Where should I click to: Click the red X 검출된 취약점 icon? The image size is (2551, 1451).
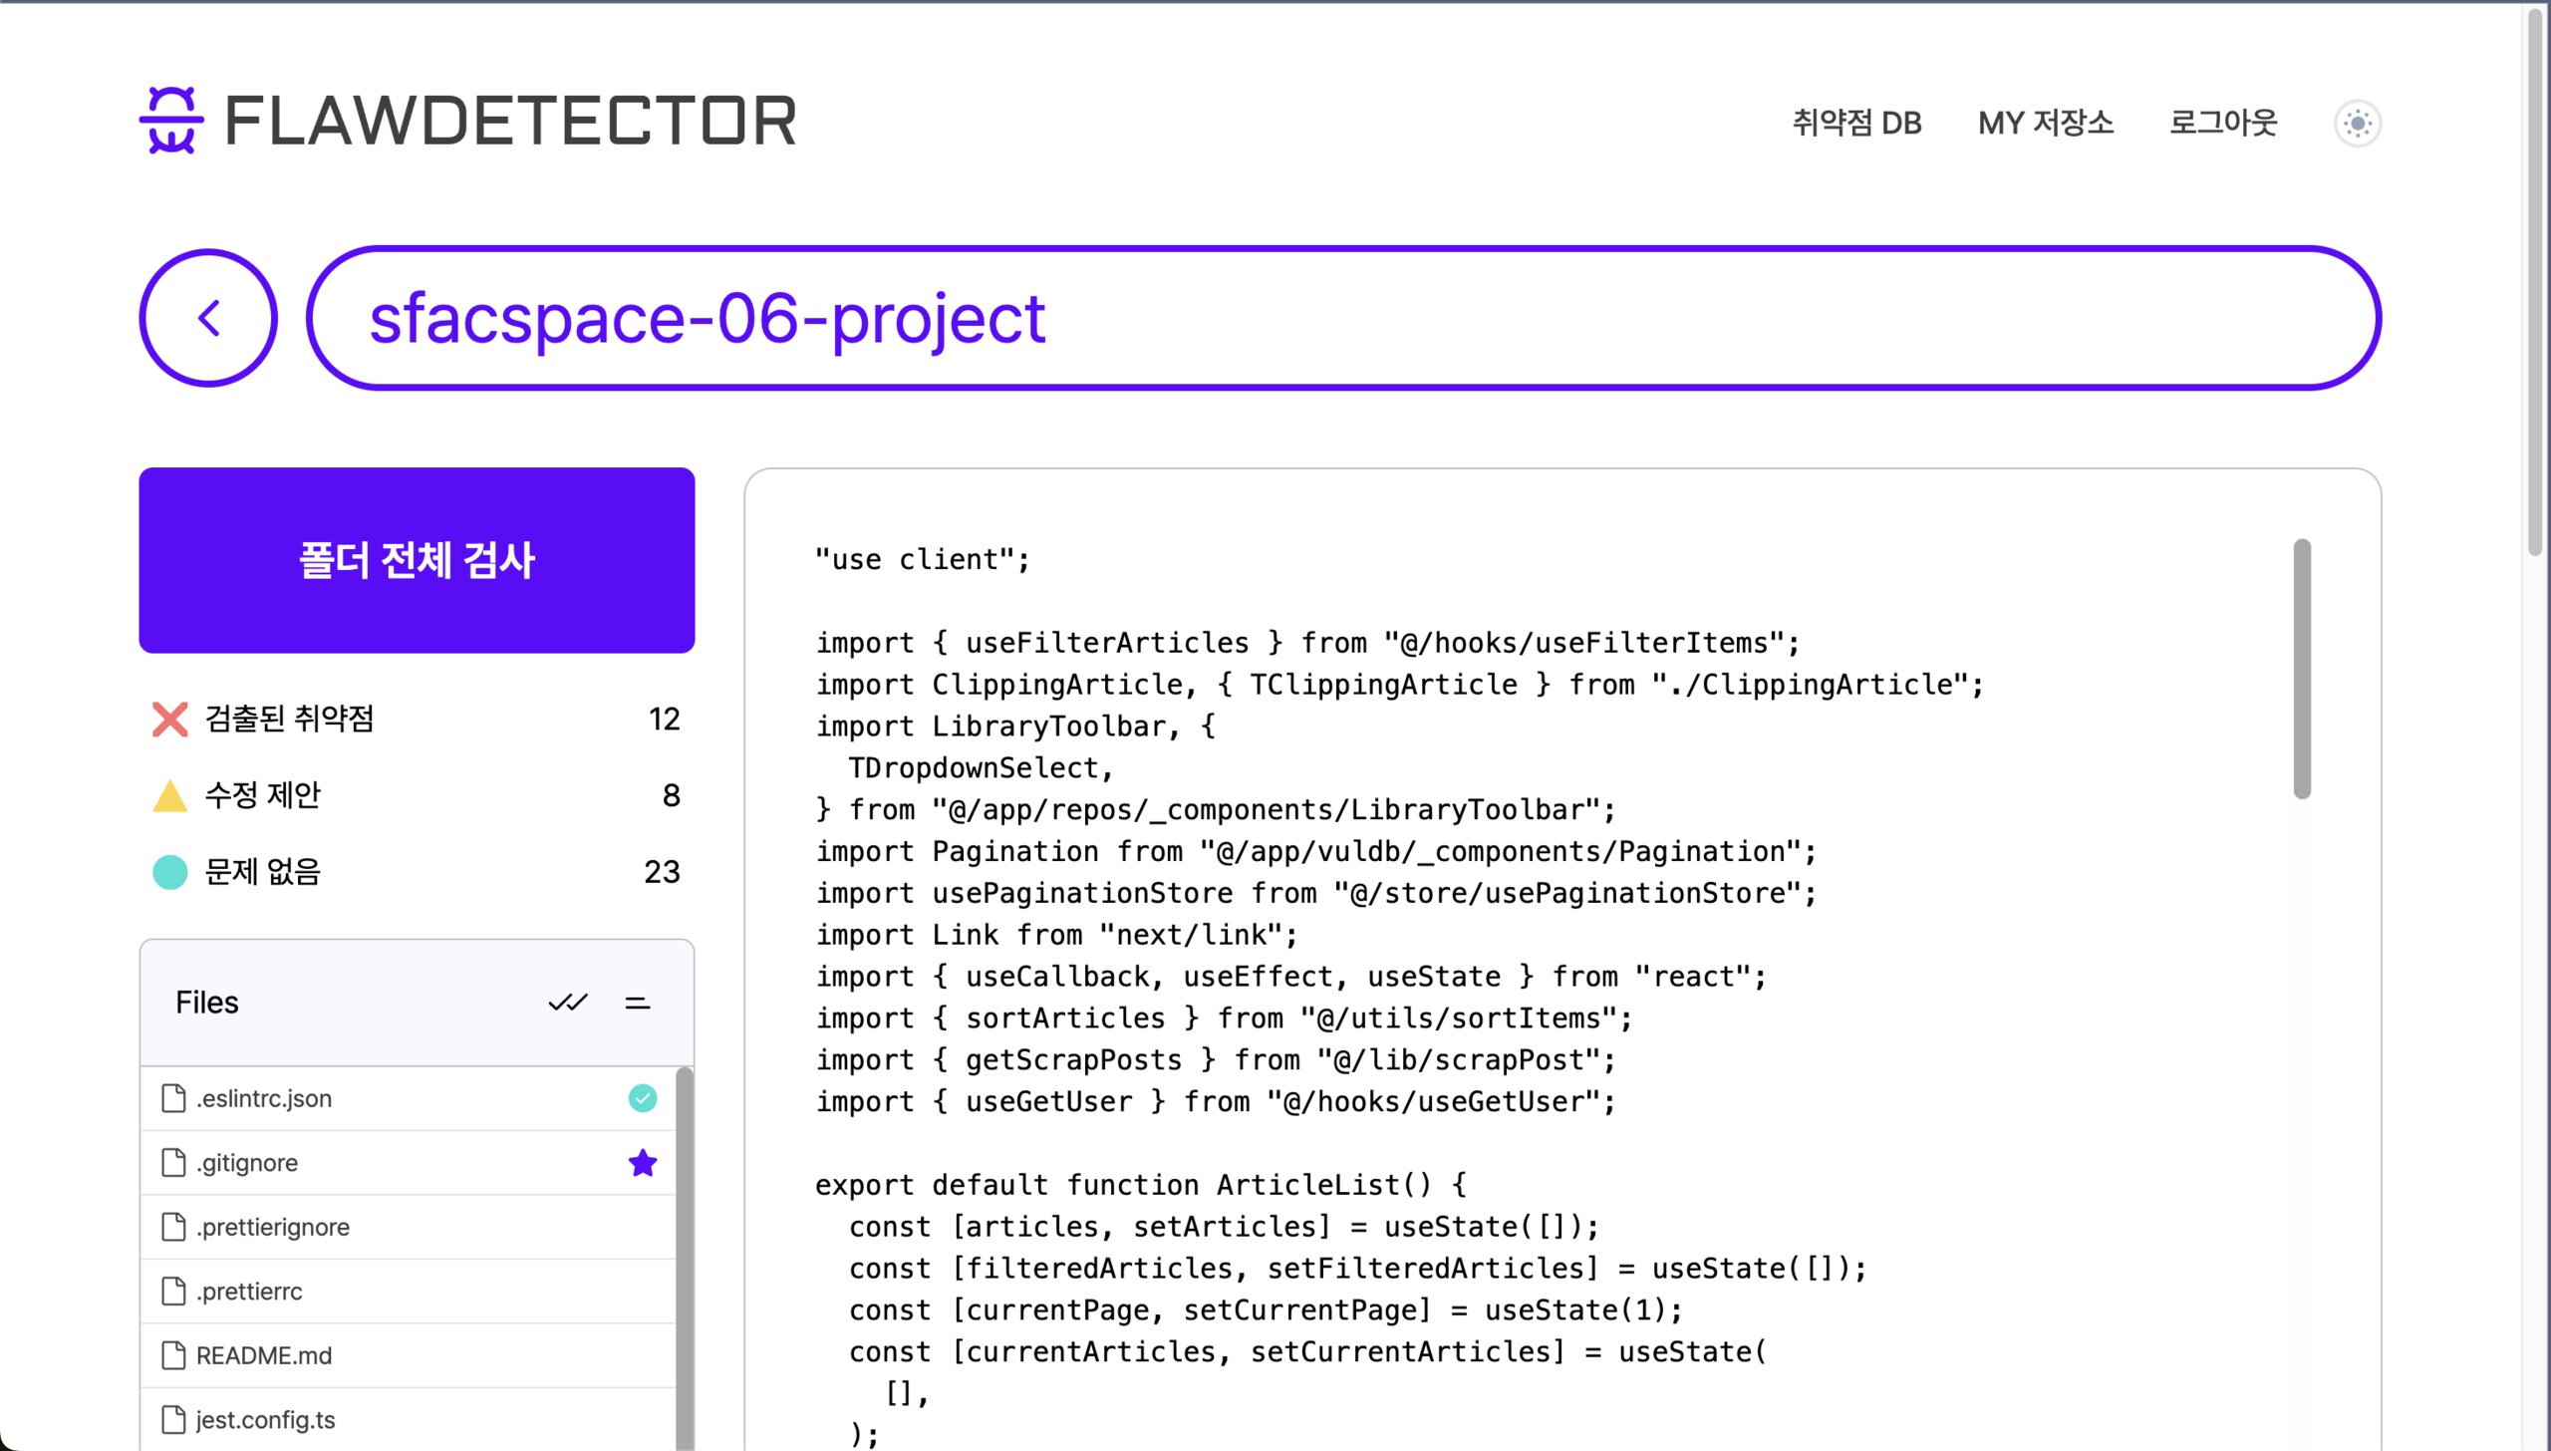170,719
